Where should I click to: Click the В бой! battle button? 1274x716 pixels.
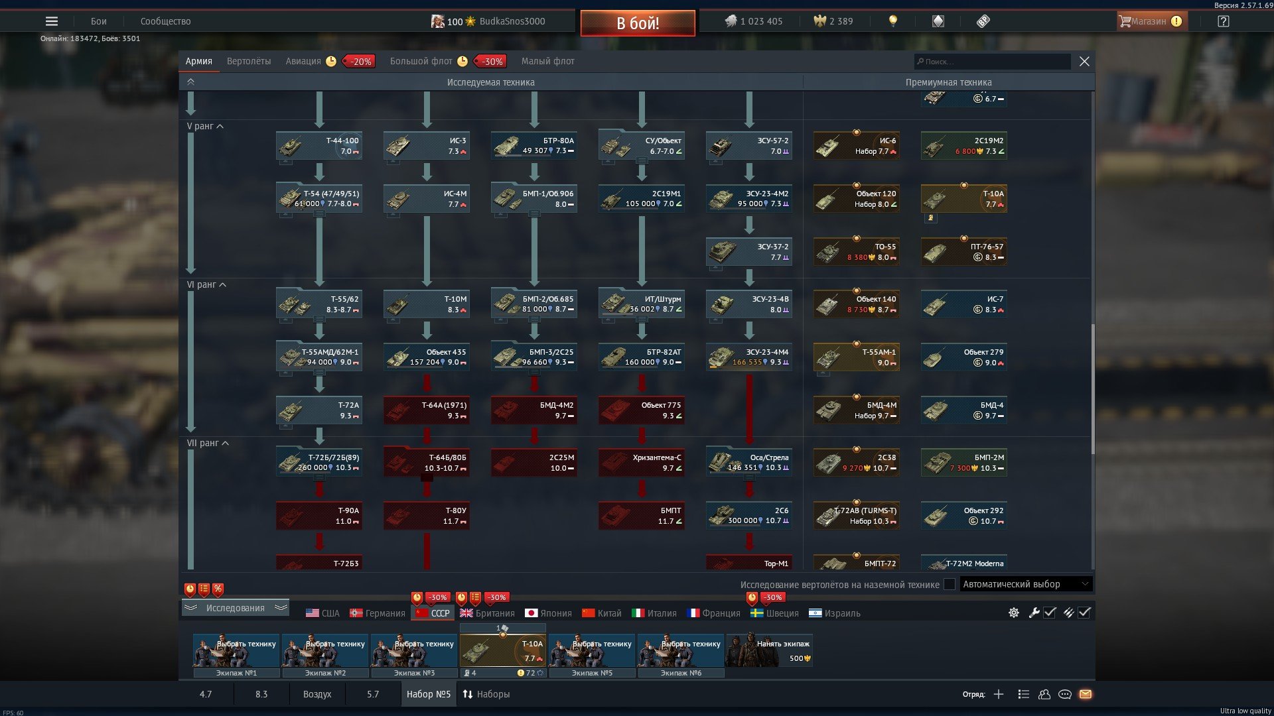[638, 23]
